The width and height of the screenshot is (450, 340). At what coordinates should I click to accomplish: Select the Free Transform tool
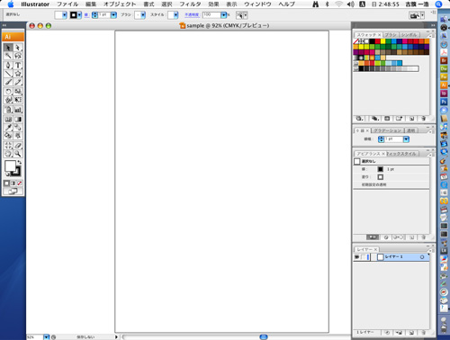(x=18, y=100)
